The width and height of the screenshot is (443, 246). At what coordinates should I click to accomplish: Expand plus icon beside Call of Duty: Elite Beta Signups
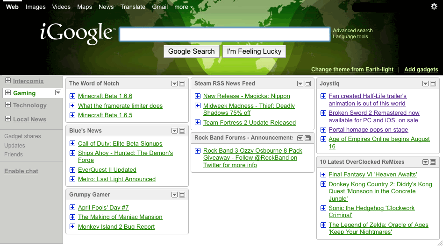72,143
